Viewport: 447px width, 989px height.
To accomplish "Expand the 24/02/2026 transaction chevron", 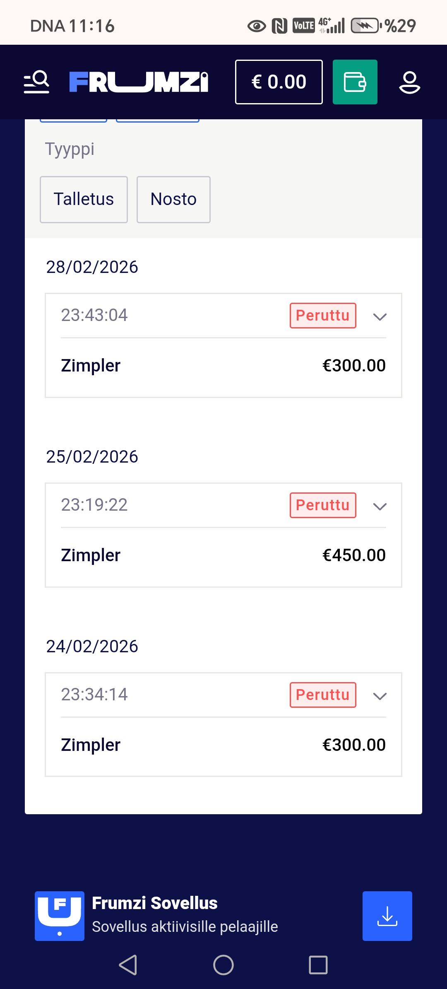I will (x=380, y=696).
